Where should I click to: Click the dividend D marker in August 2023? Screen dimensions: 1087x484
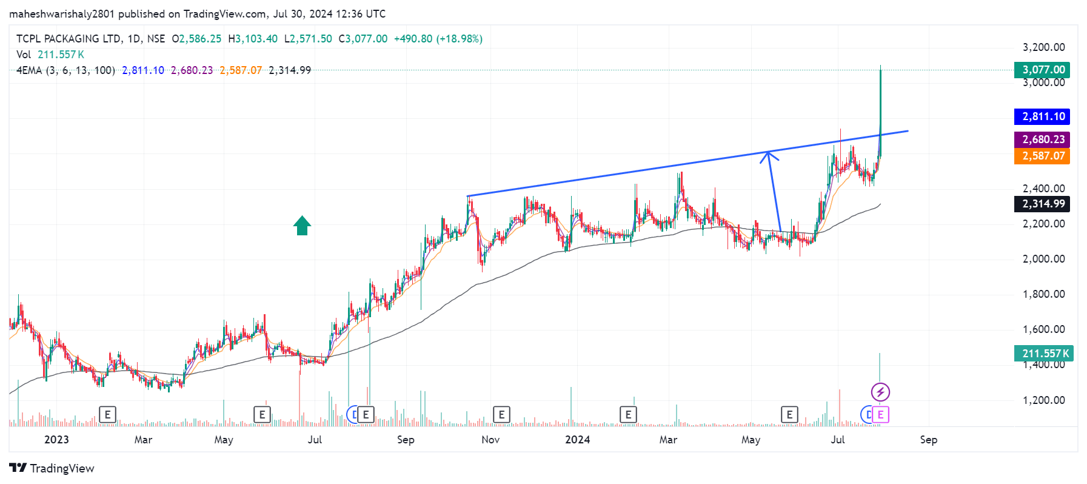[x=353, y=415]
